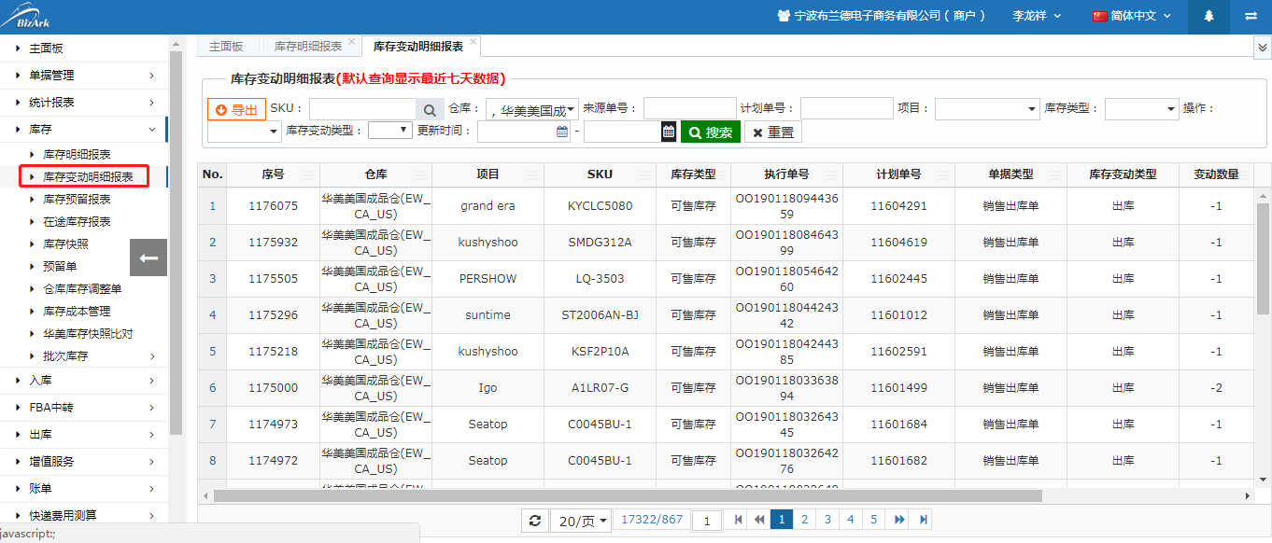Switch to the 库存明细报表 tab
This screenshot has width=1272, height=543.
pyautogui.click(x=308, y=46)
